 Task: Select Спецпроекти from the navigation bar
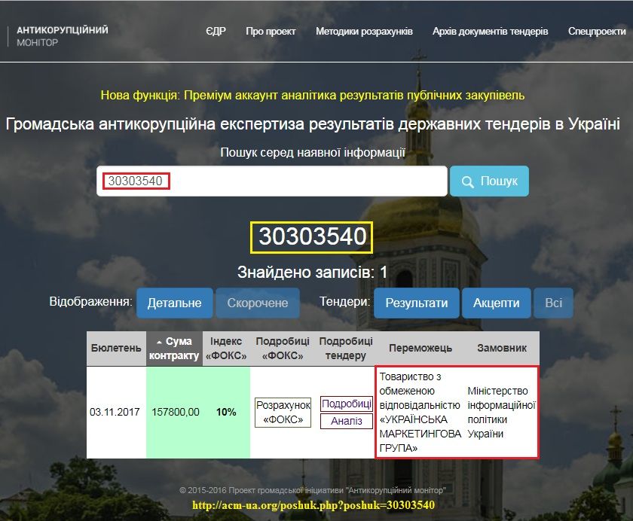click(598, 32)
